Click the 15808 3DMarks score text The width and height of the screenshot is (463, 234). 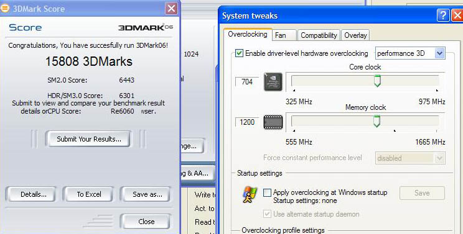tap(89, 61)
